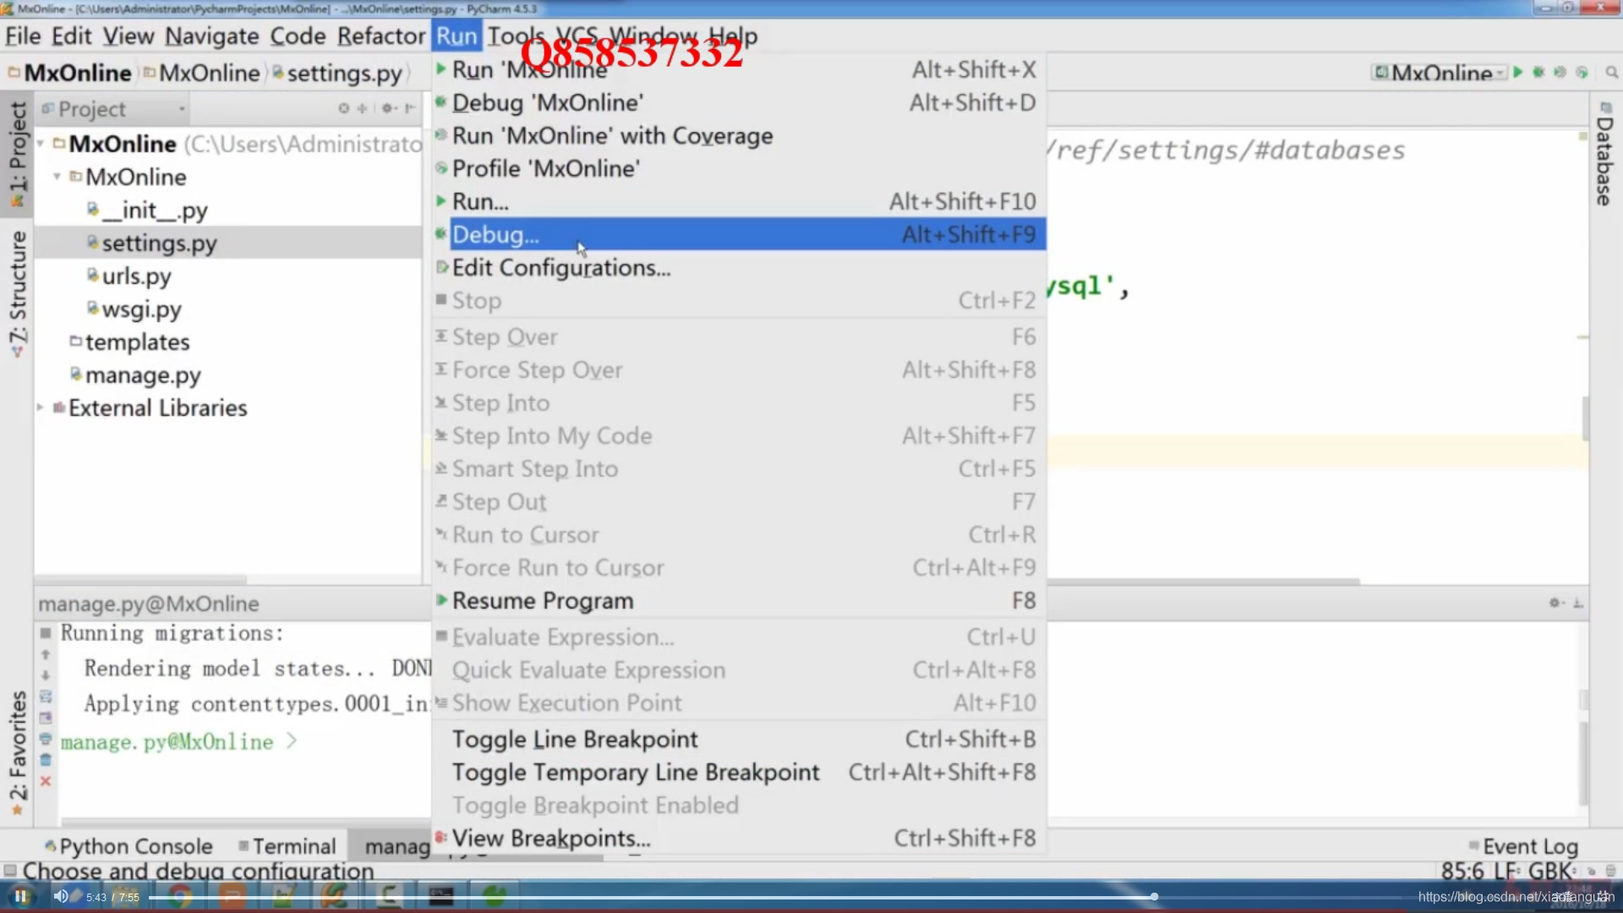Close the manage.py console with red X
The image size is (1623, 913).
pos(46,781)
